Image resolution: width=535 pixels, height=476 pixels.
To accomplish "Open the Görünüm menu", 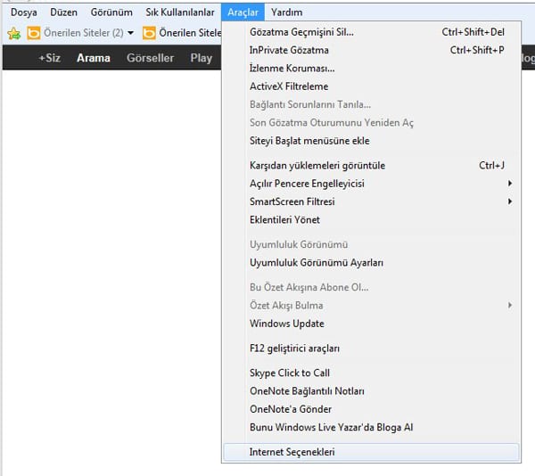I will pyautogui.click(x=111, y=12).
